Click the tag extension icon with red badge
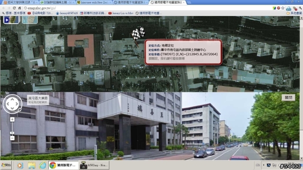Viewport: 303px width, 170px height. (x=295, y=8)
